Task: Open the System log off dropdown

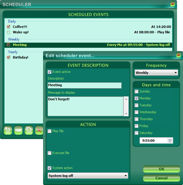Action: coord(88,176)
